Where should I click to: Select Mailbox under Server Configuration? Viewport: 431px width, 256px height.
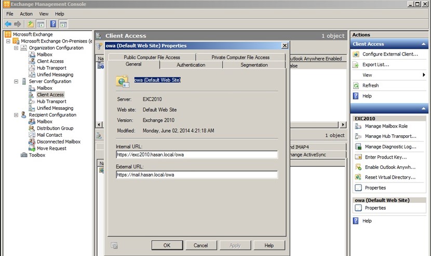44,88
